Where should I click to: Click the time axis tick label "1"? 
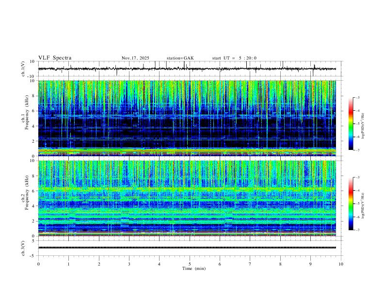[68, 264]
